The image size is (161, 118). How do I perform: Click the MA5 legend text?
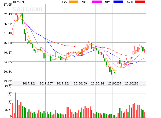[x=64, y=2]
